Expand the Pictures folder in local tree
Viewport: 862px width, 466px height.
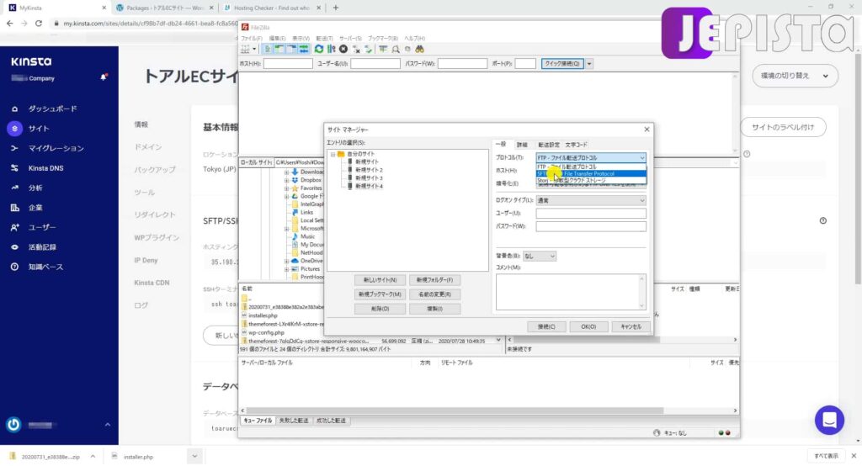pos(286,269)
